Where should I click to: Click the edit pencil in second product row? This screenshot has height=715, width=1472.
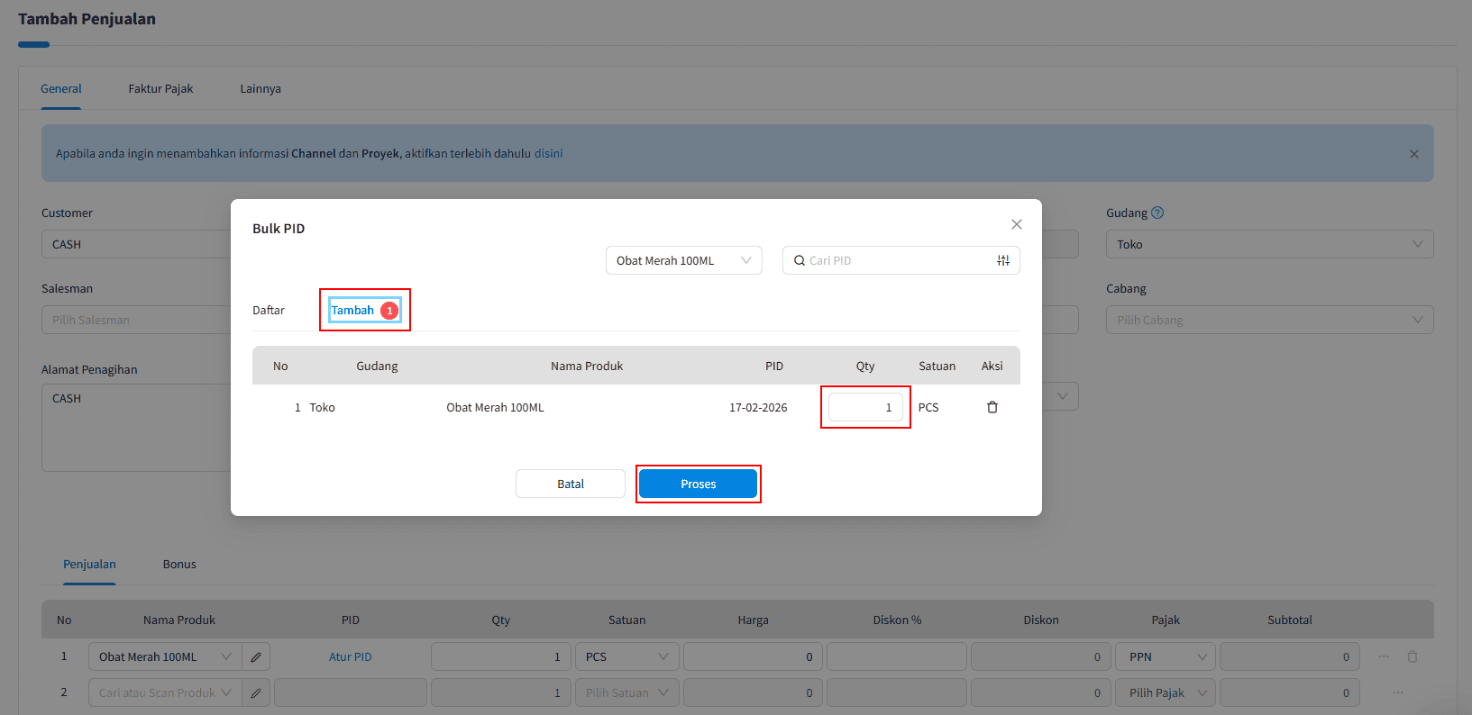pyautogui.click(x=256, y=692)
